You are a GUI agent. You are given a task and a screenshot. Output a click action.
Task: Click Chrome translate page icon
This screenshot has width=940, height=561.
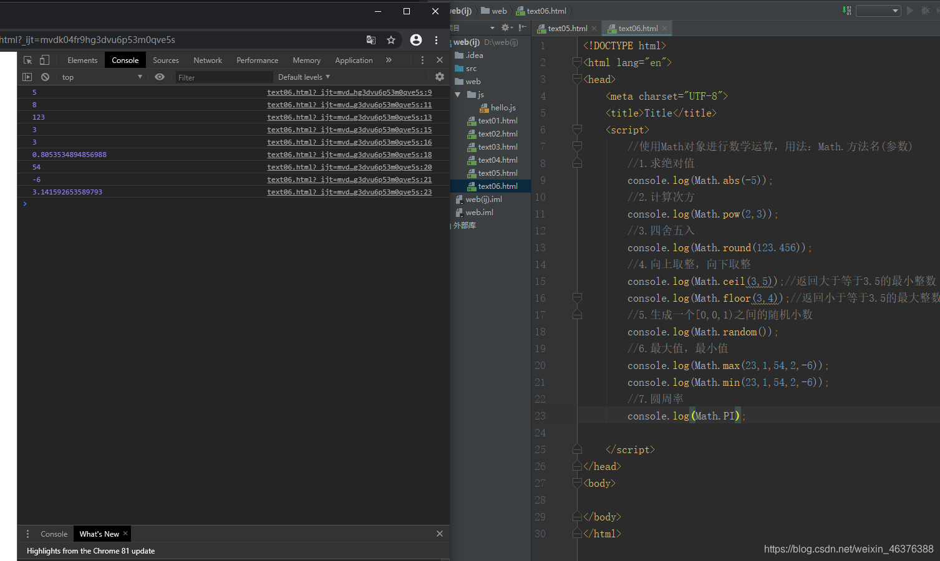click(x=371, y=40)
